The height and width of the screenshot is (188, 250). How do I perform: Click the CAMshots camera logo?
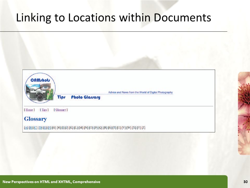click(x=40, y=88)
